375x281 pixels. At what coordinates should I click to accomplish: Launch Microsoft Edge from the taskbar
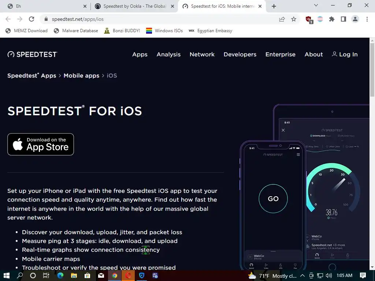60,276
